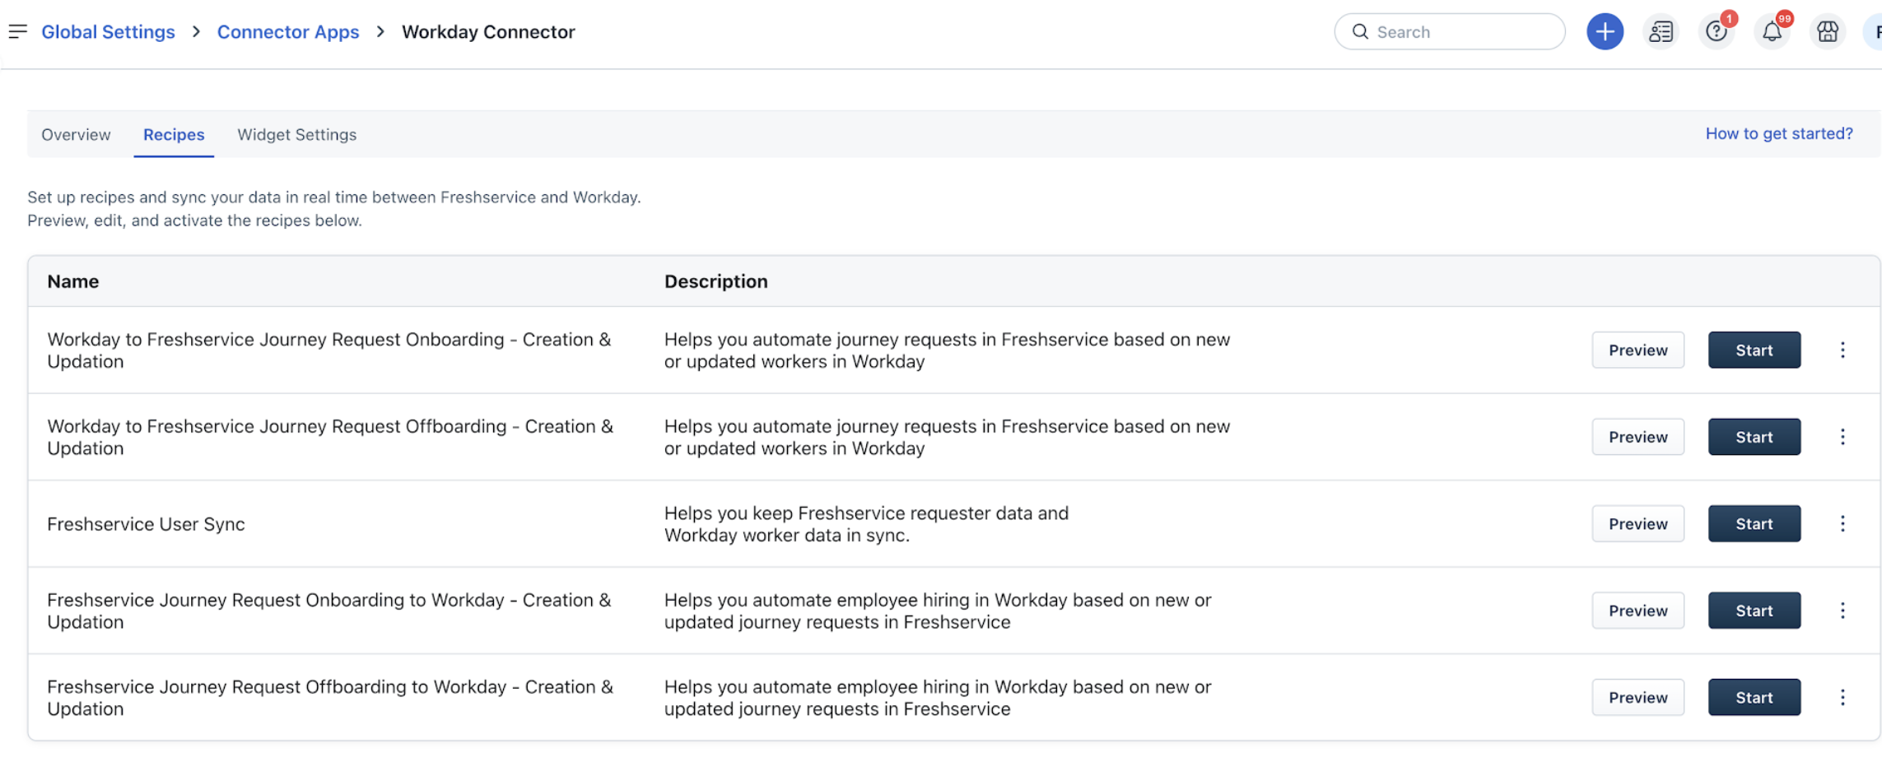Switch to the Overview tab
This screenshot has width=1882, height=757.
76,134
